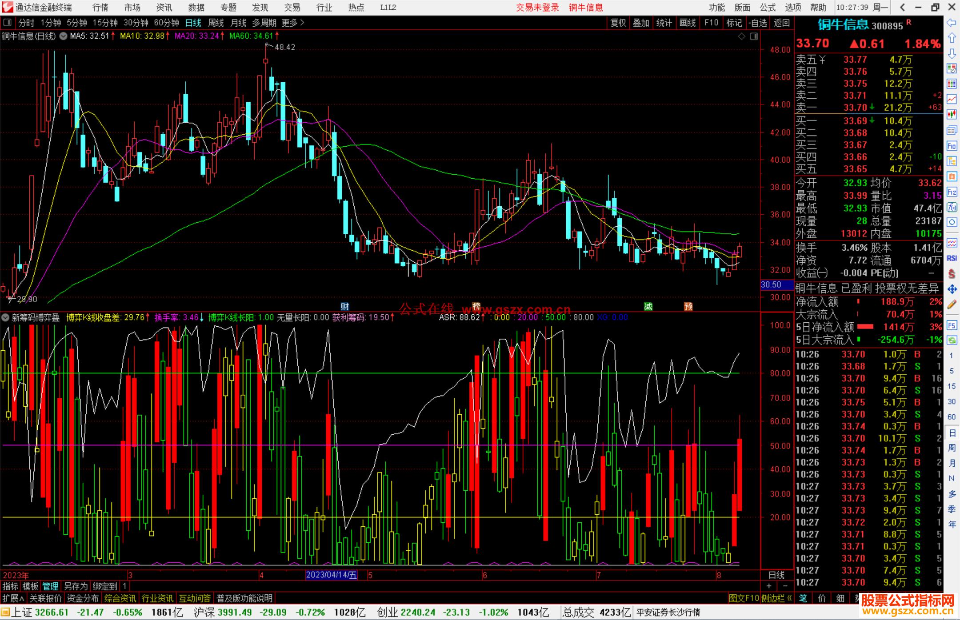Click the down arrow icon in right sidebar
Viewport: 960px width, 620px height.
(952, 53)
